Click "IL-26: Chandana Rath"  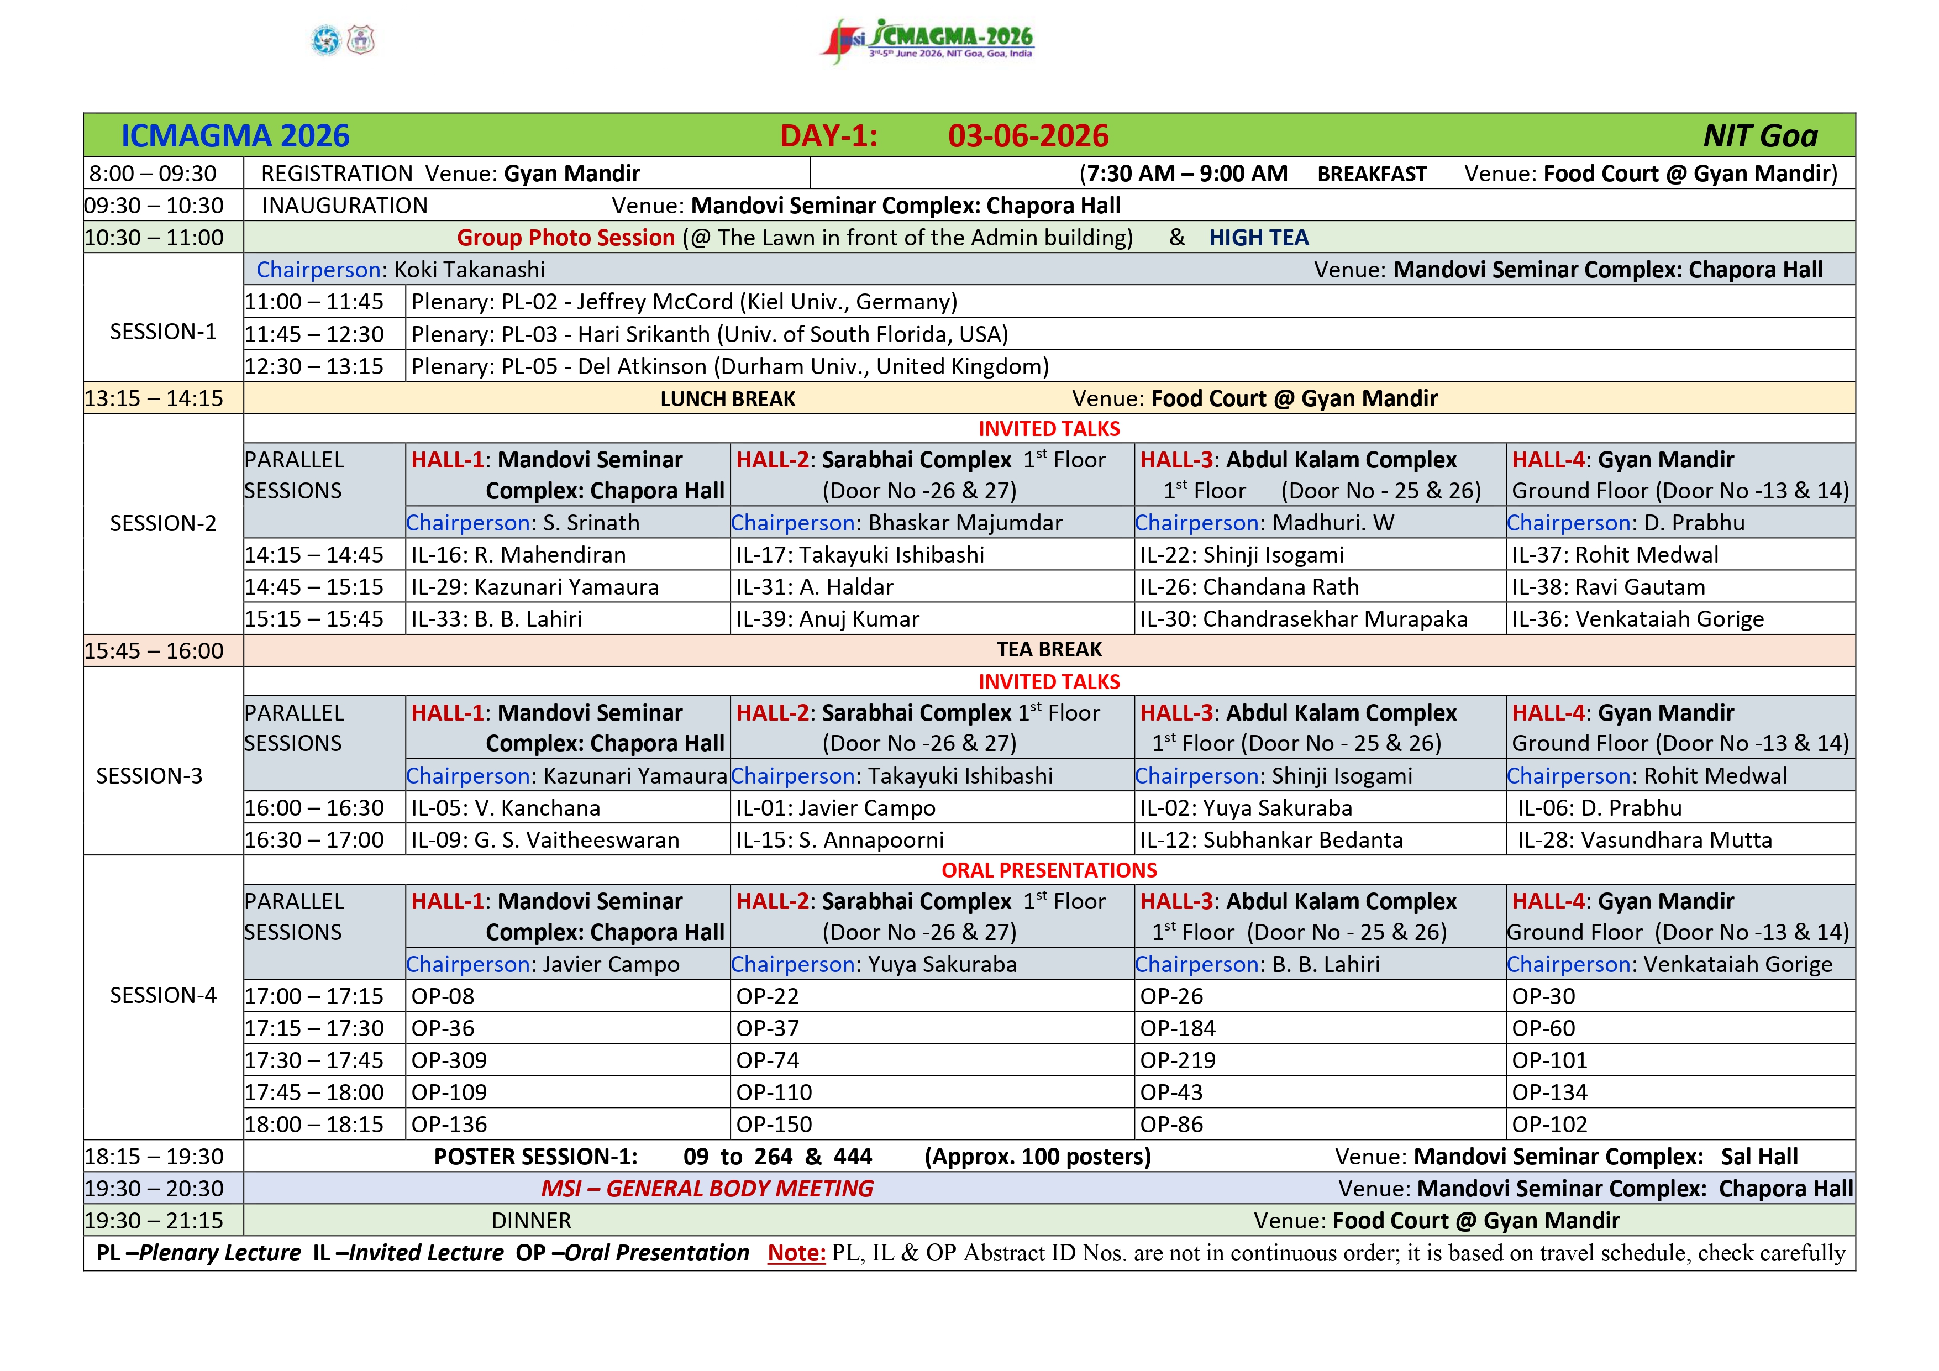(1249, 587)
